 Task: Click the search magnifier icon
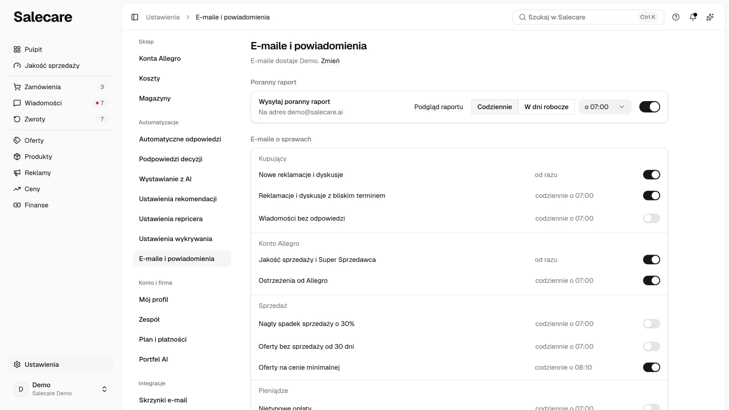(x=522, y=17)
